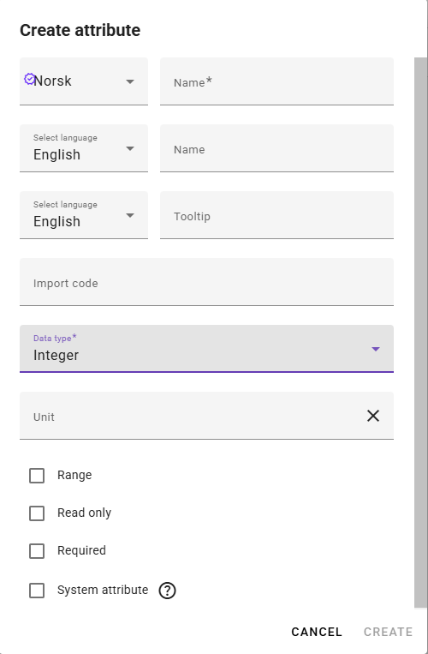
Task: Click inside the Unit input field
Action: click(192, 416)
